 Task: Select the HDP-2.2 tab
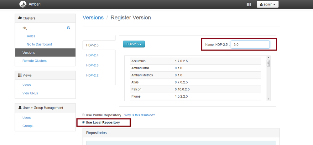click(x=92, y=75)
